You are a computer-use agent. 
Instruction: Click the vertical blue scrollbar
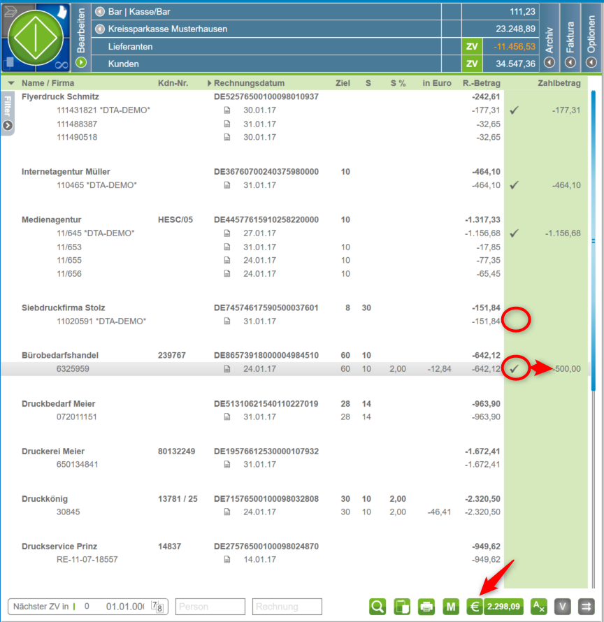click(594, 238)
